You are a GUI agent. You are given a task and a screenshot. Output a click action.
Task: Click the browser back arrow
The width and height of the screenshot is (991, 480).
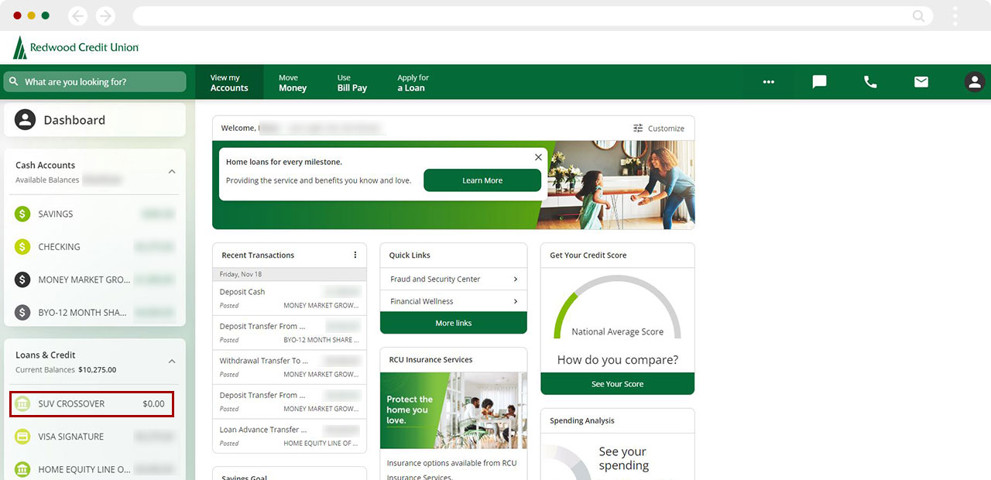[77, 15]
